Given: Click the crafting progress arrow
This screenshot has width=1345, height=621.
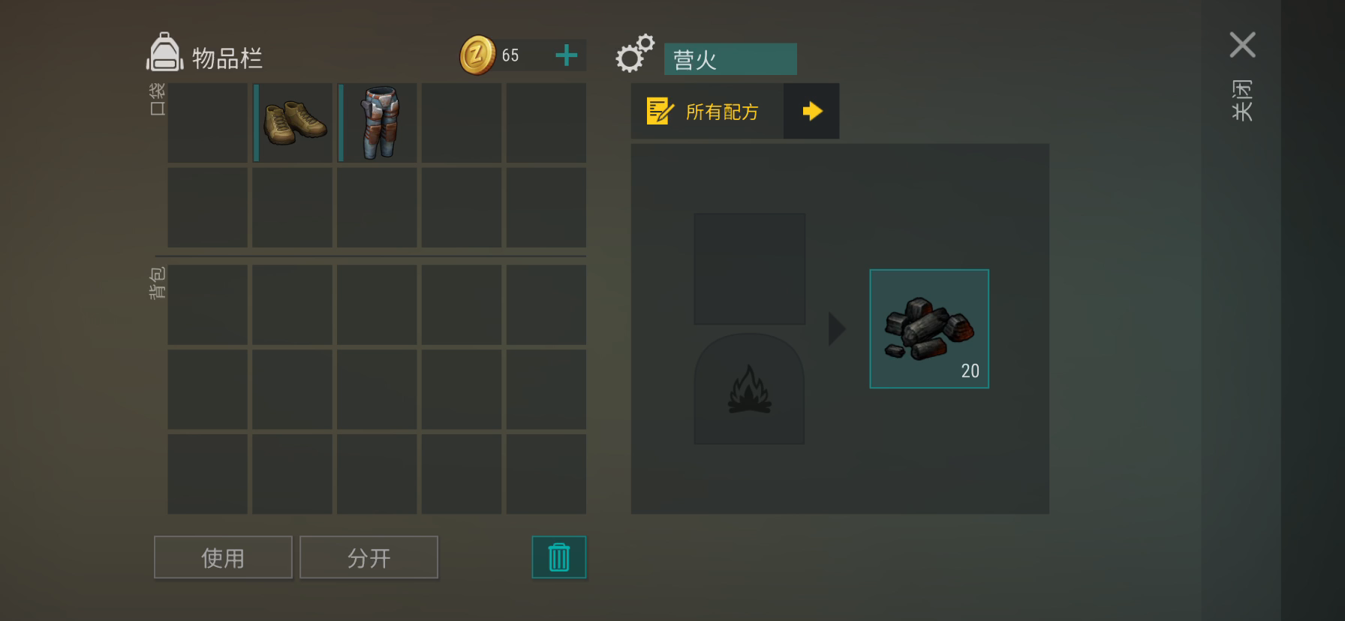Looking at the screenshot, I should [837, 328].
